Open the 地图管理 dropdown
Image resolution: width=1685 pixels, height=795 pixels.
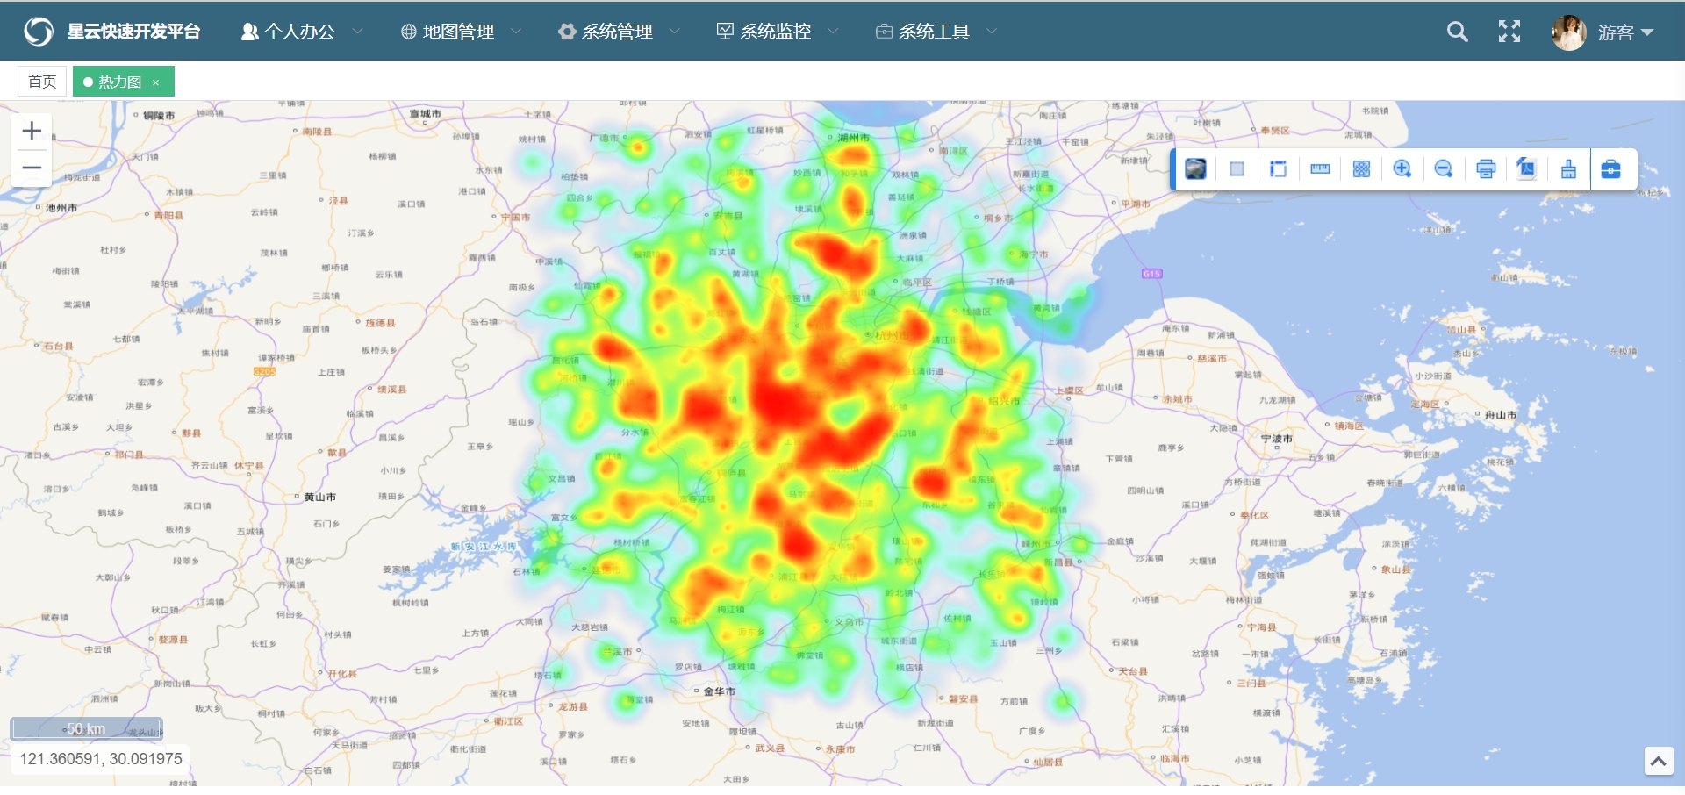460,32
